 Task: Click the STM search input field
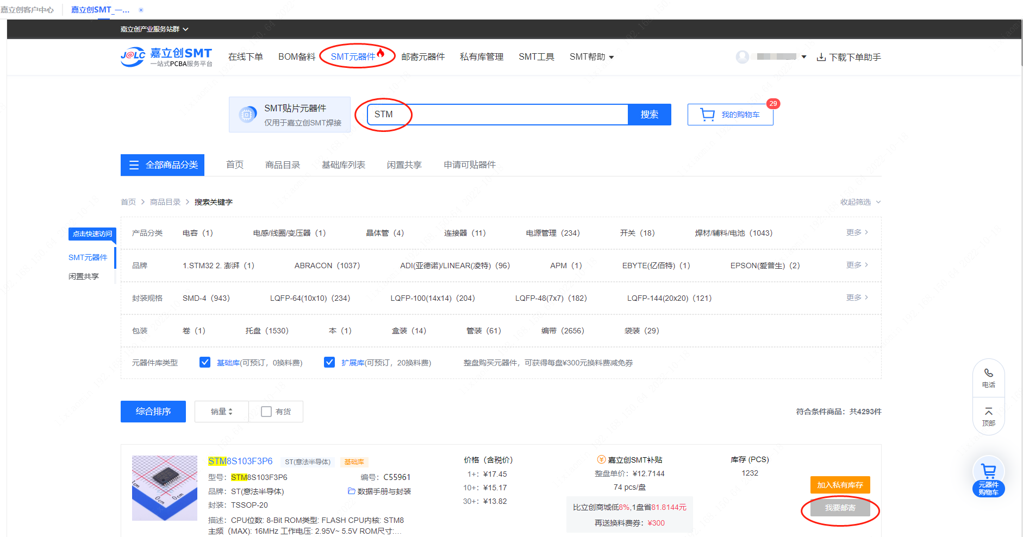click(x=497, y=115)
